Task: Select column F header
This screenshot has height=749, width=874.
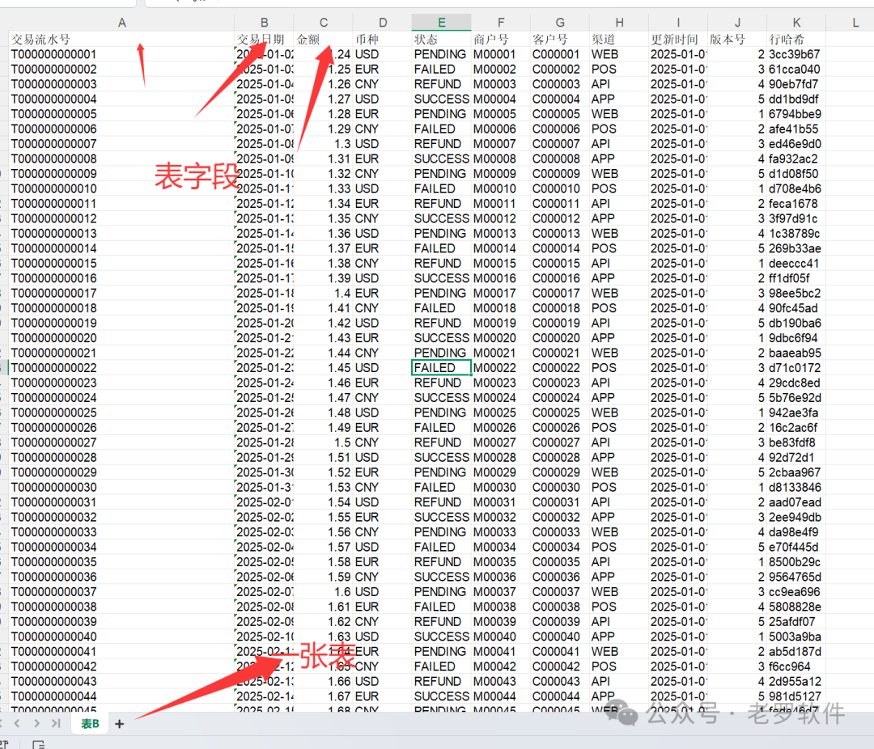Action: point(501,23)
